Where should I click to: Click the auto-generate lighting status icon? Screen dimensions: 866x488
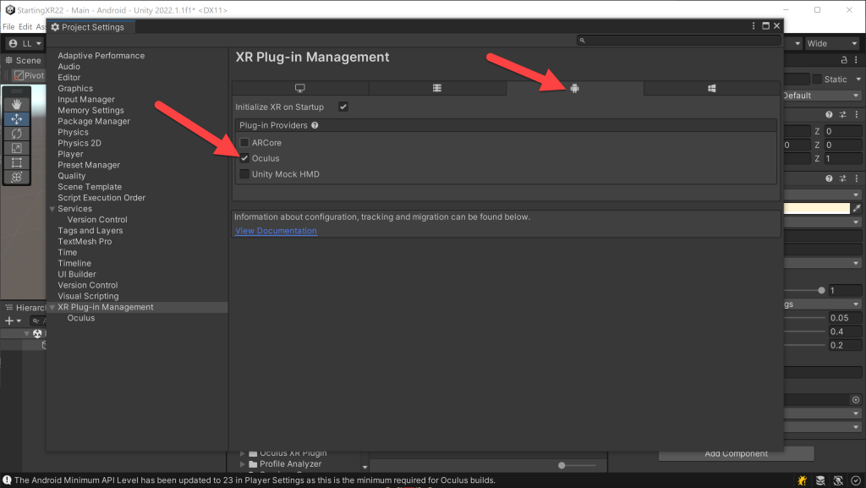point(838,480)
